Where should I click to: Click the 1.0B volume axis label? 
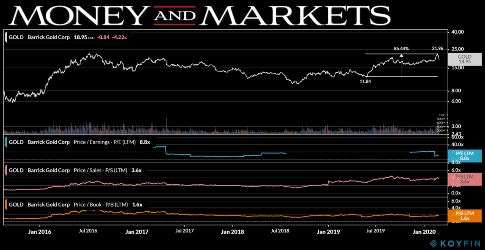(x=442, y=115)
